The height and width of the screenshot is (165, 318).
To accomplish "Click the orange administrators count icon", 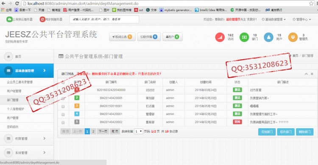I will coord(293,37).
